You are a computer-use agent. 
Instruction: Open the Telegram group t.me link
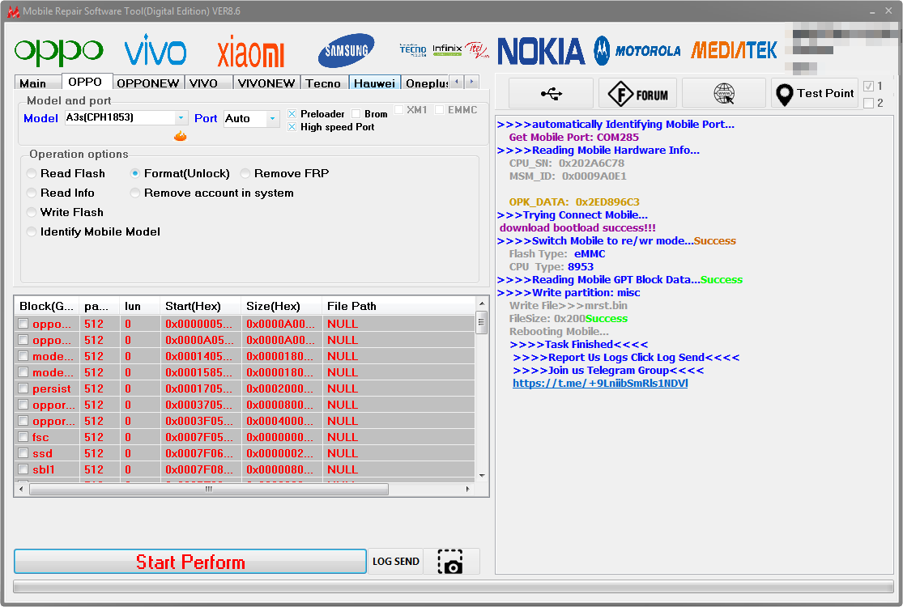(600, 383)
